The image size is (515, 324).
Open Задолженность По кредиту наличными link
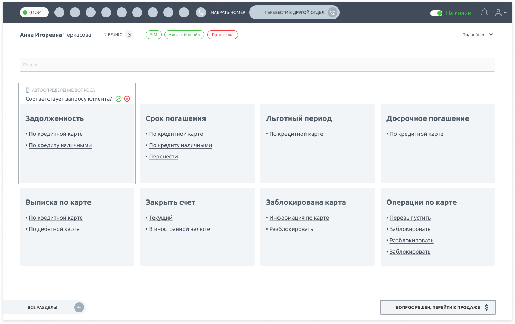(60, 145)
